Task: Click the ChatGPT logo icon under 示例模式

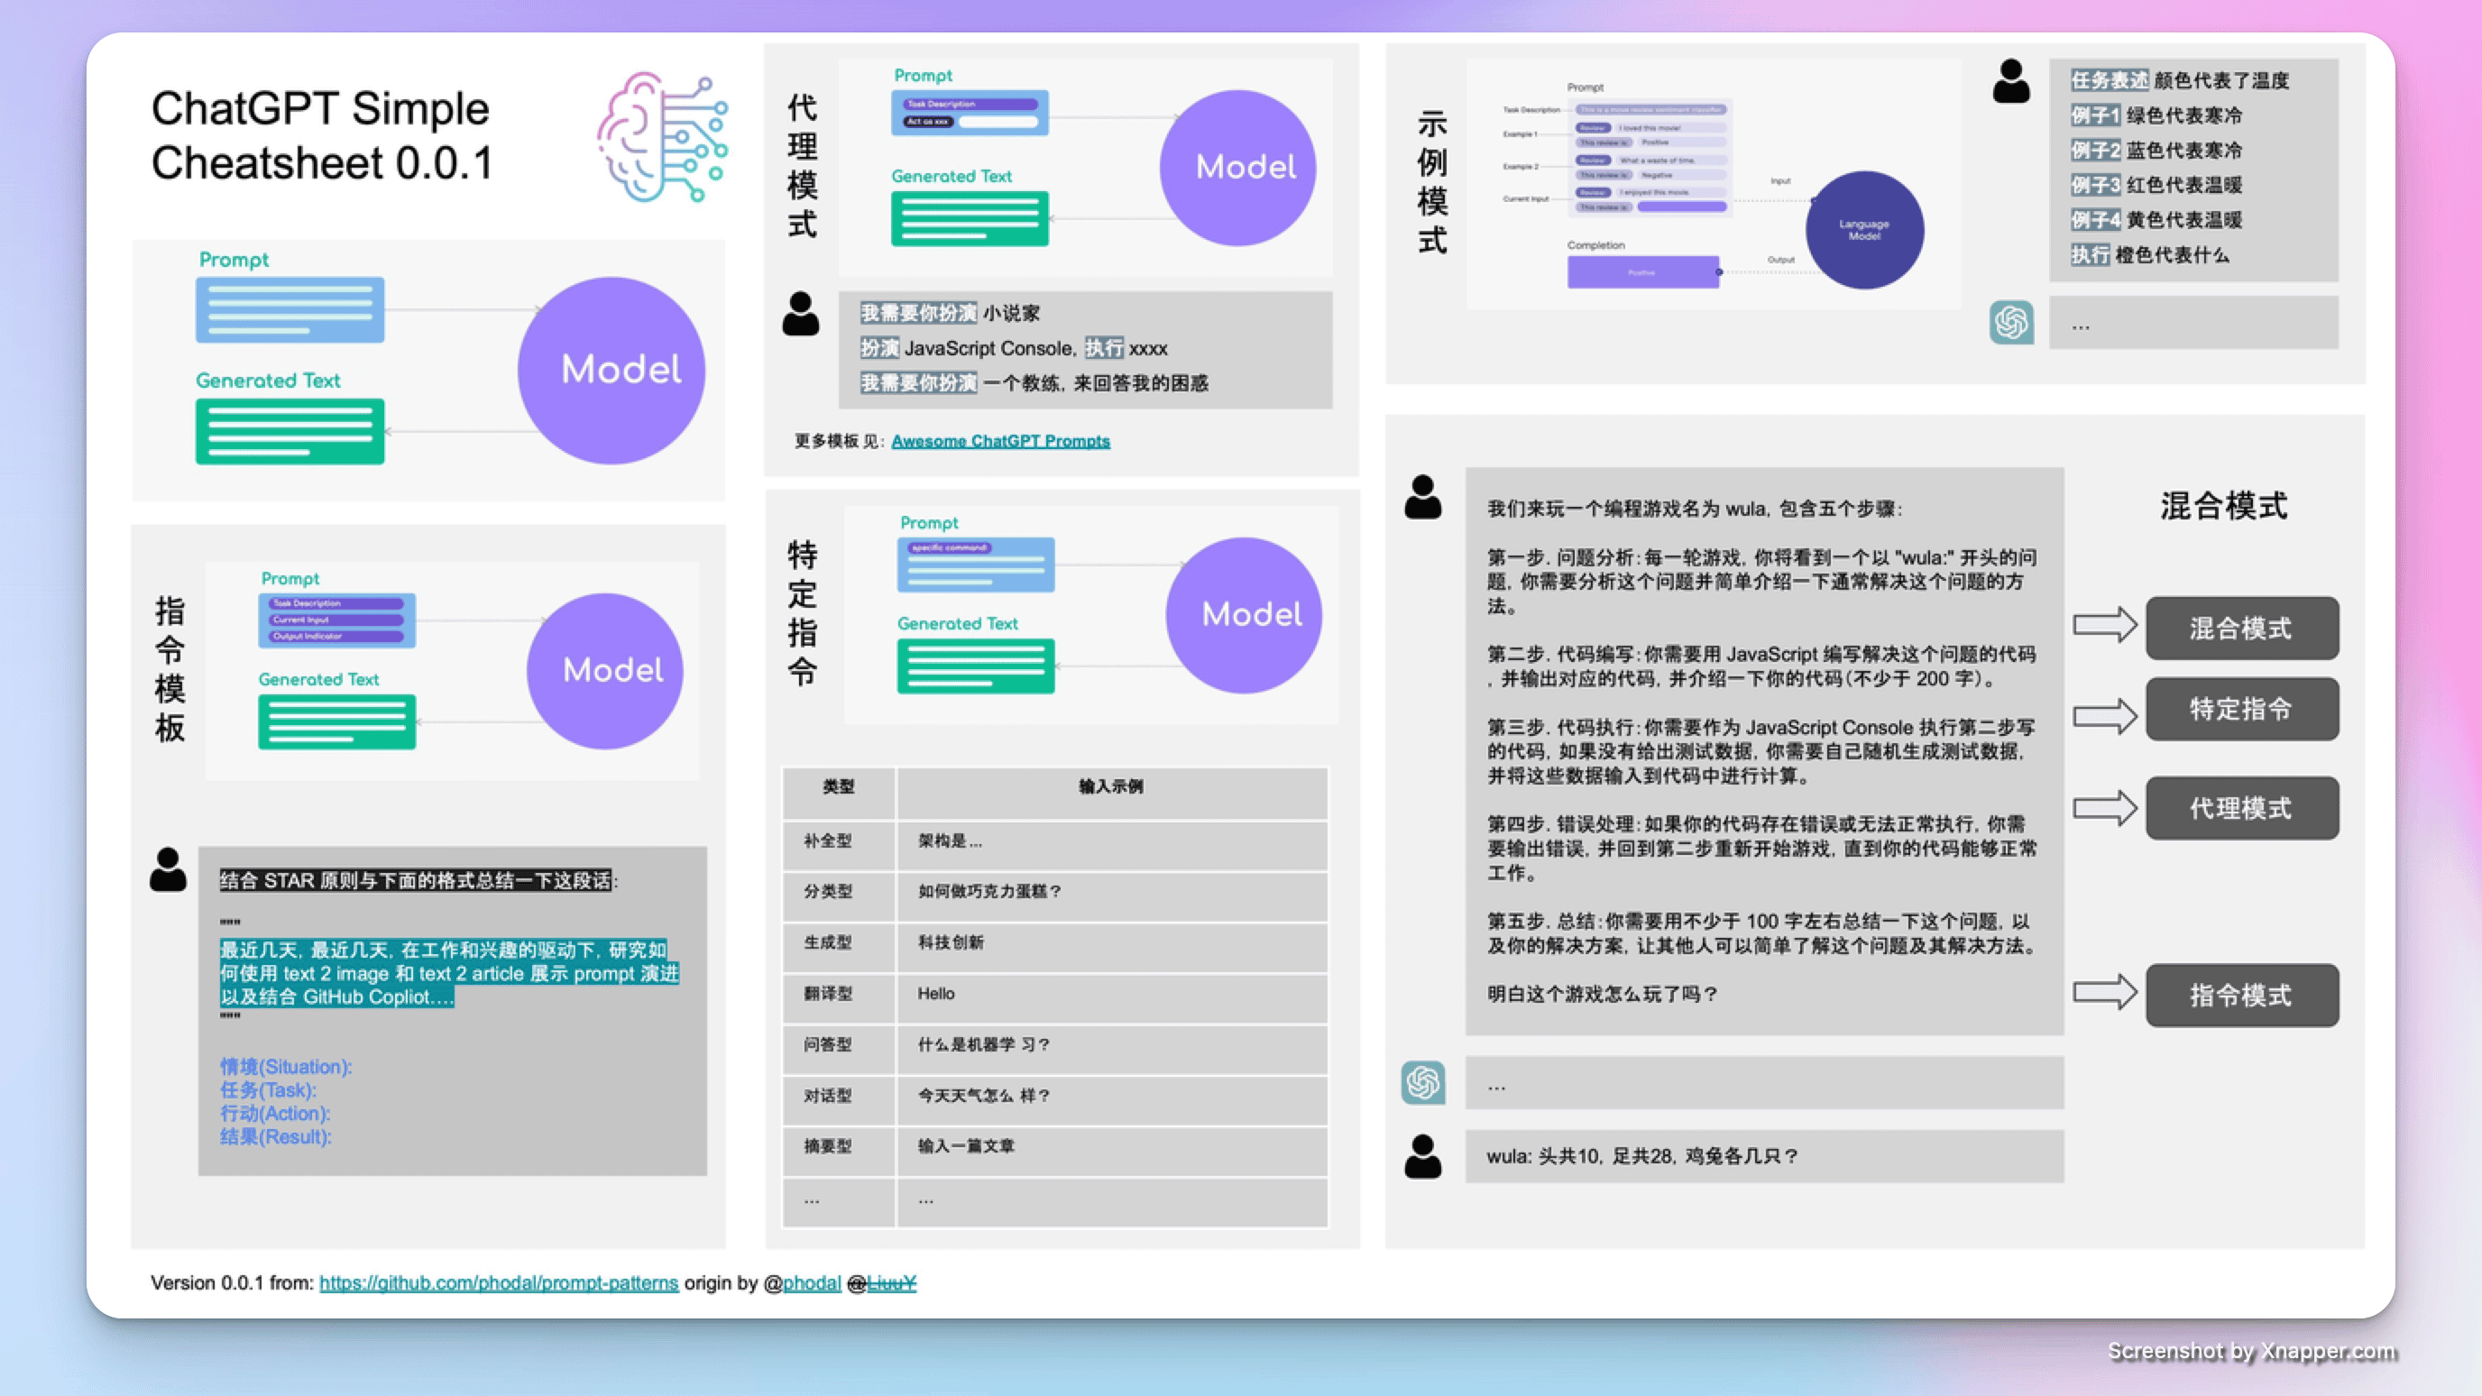Action: (2011, 322)
